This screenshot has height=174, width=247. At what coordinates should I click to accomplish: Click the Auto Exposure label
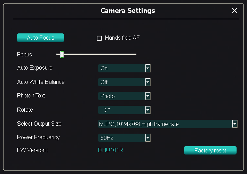click(x=35, y=68)
